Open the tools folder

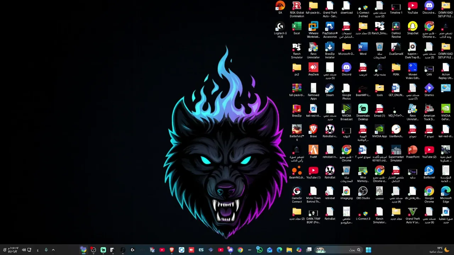380,90
